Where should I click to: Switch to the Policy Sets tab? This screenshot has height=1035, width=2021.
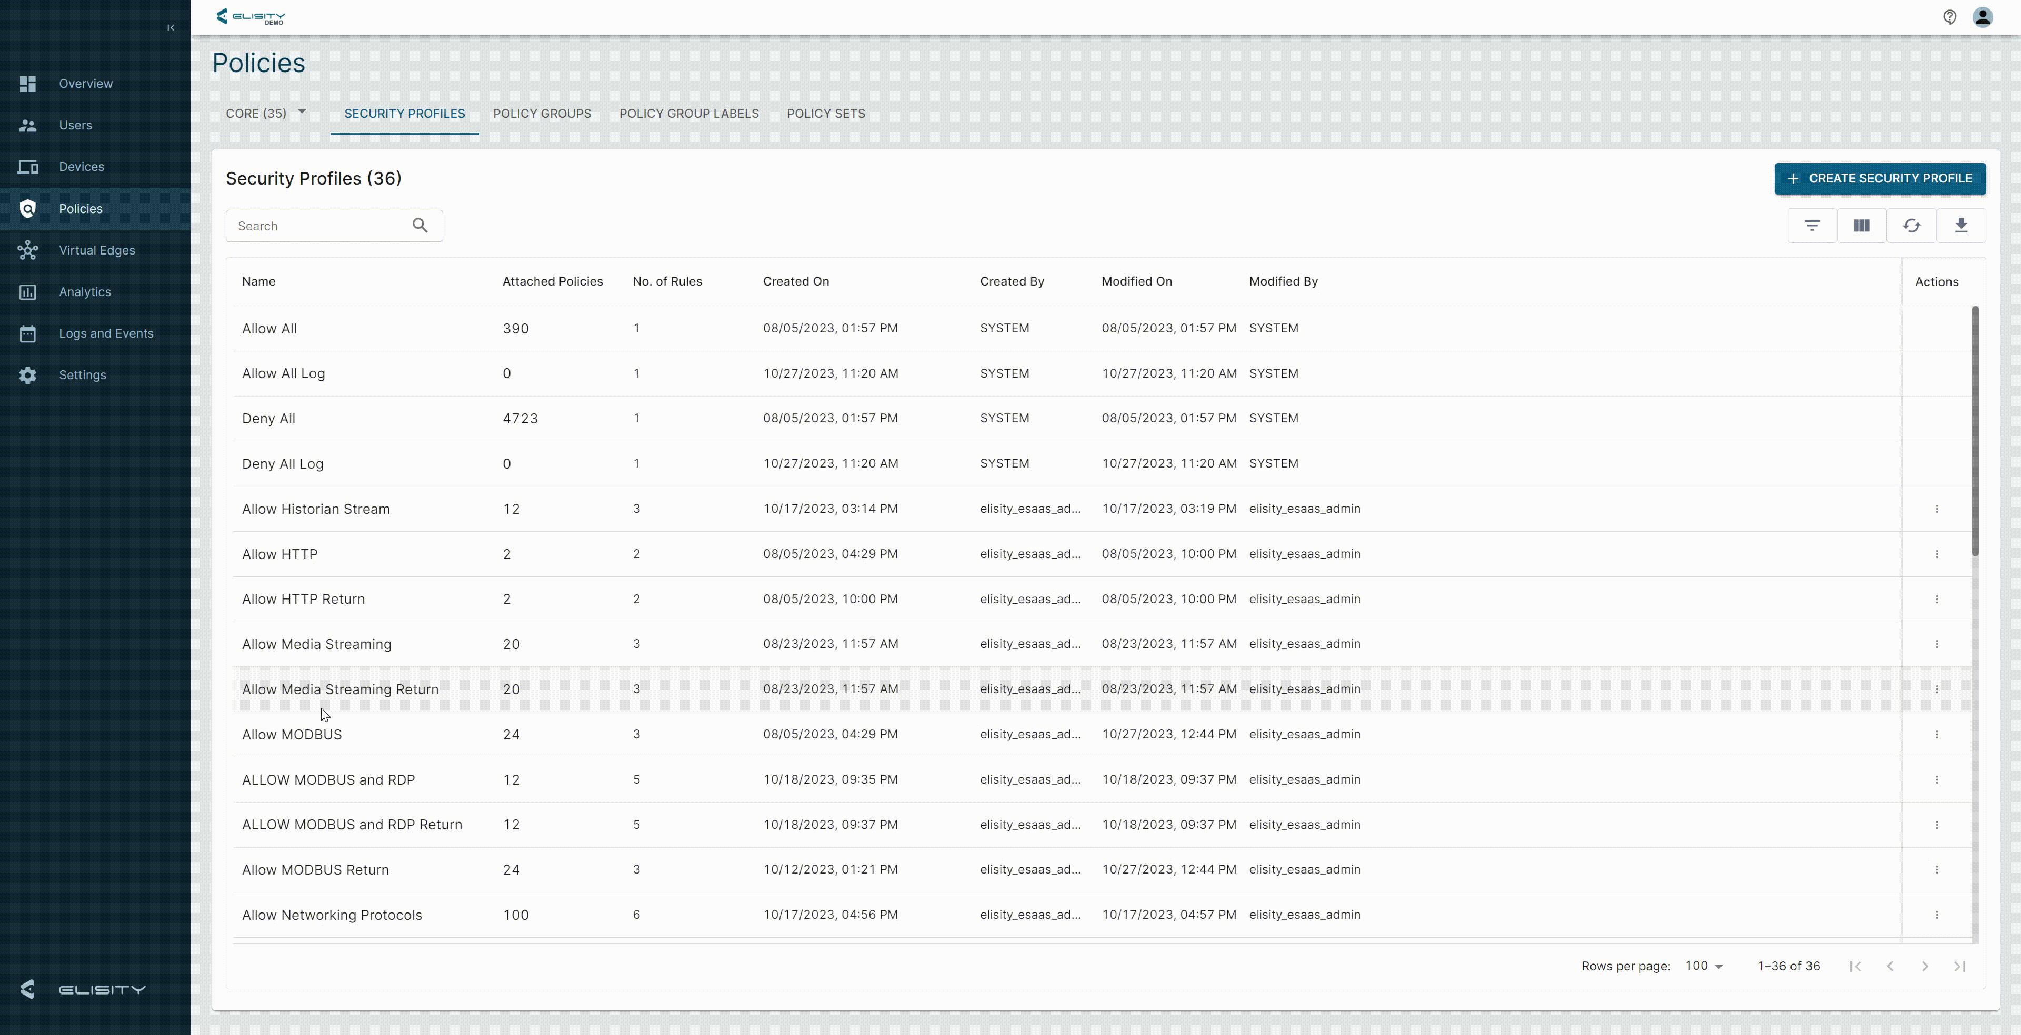coord(825,114)
